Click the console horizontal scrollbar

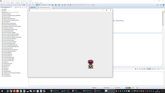pyautogui.click(x=96, y=86)
